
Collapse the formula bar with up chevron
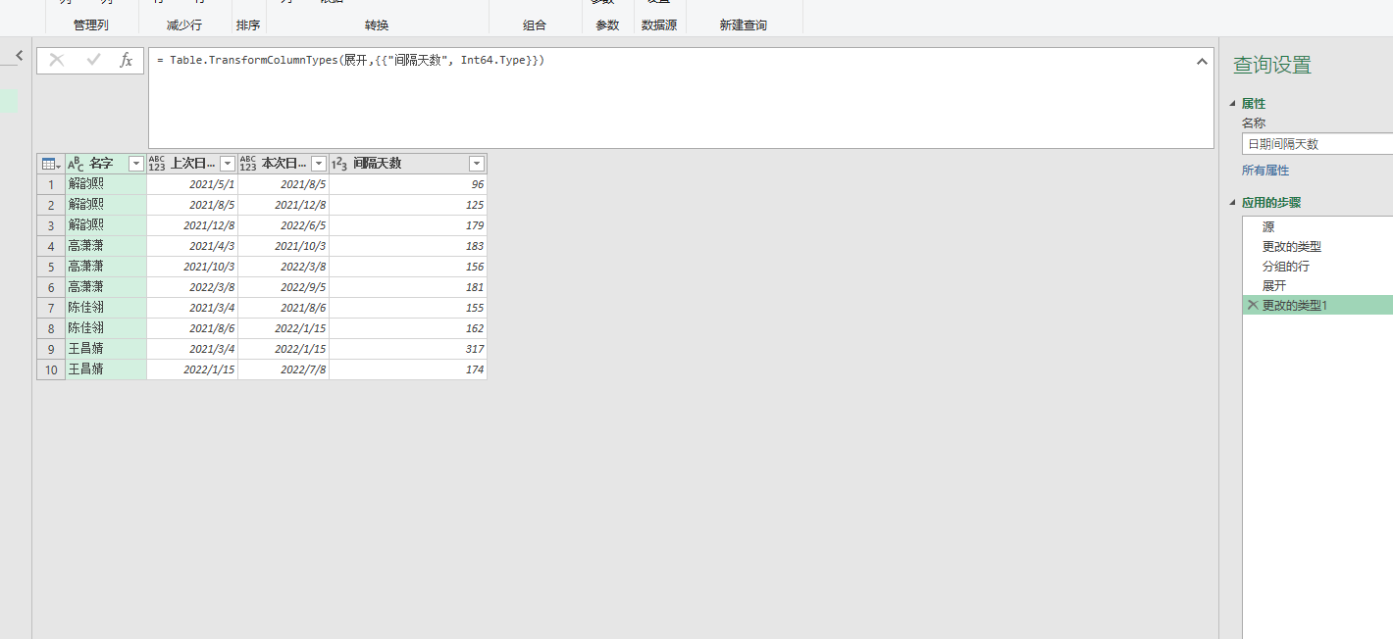1202,61
